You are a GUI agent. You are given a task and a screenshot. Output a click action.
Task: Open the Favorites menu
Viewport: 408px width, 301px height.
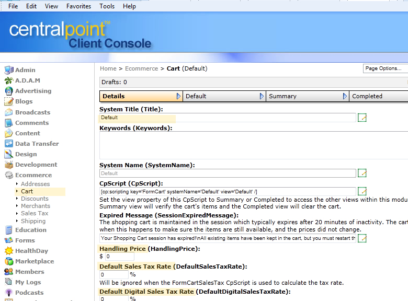[x=78, y=6]
